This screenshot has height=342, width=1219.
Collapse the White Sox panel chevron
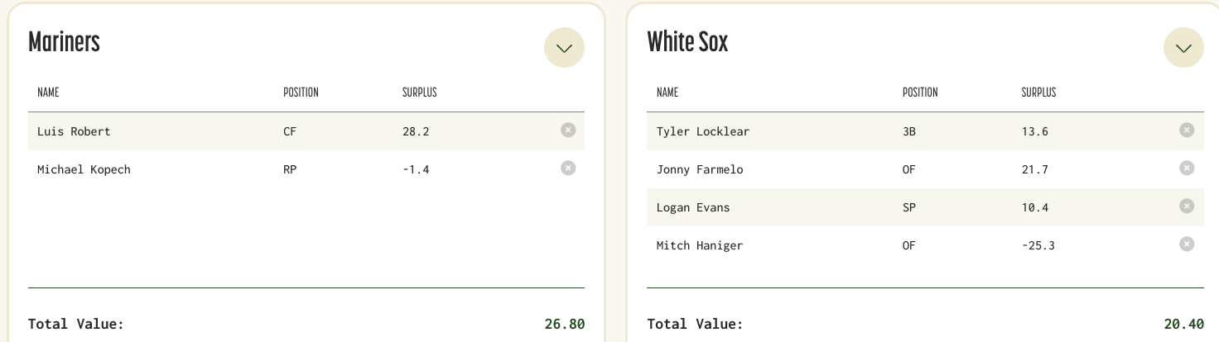coord(1183,48)
